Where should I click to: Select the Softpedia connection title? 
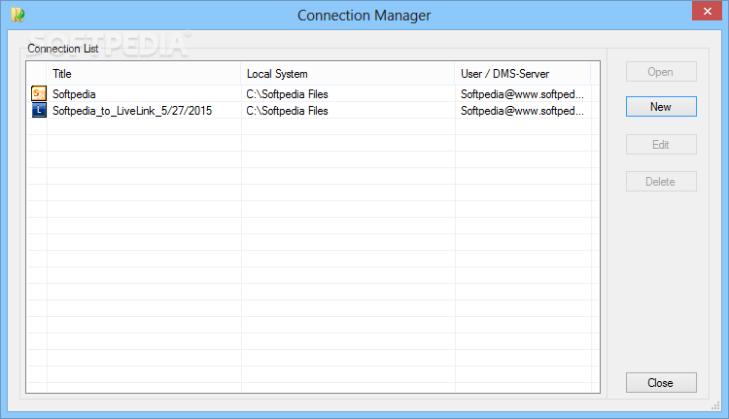pos(74,94)
